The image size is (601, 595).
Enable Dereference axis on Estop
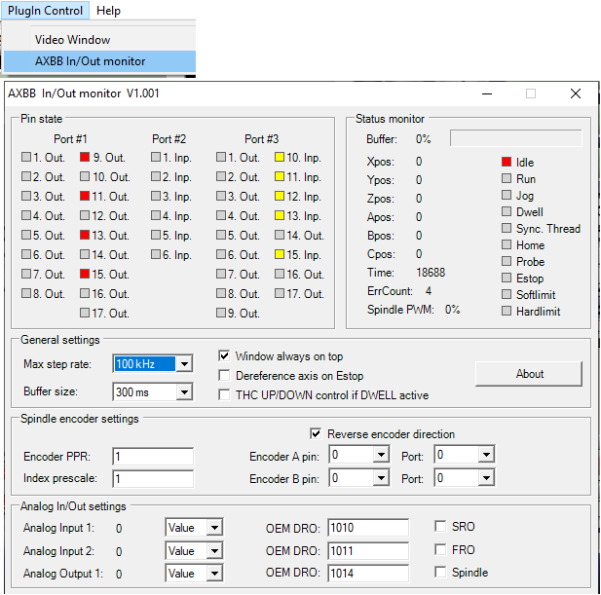point(225,376)
